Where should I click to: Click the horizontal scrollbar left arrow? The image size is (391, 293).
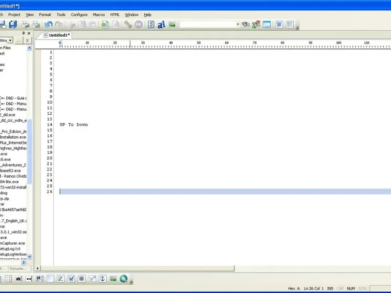pos(38,268)
